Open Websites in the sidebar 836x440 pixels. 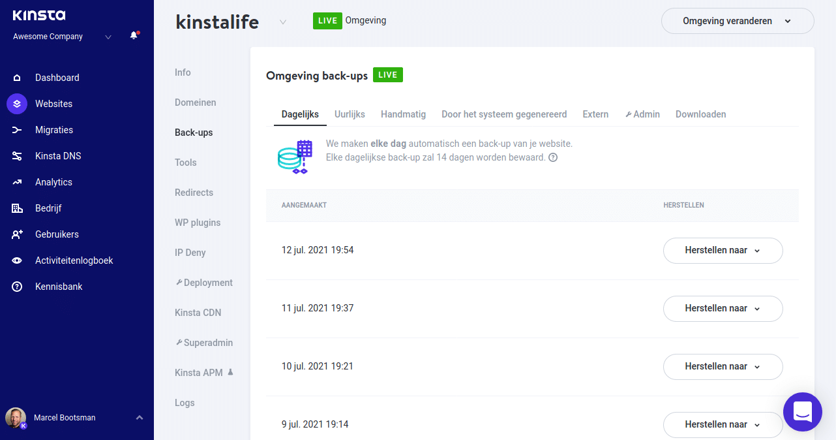tap(53, 104)
